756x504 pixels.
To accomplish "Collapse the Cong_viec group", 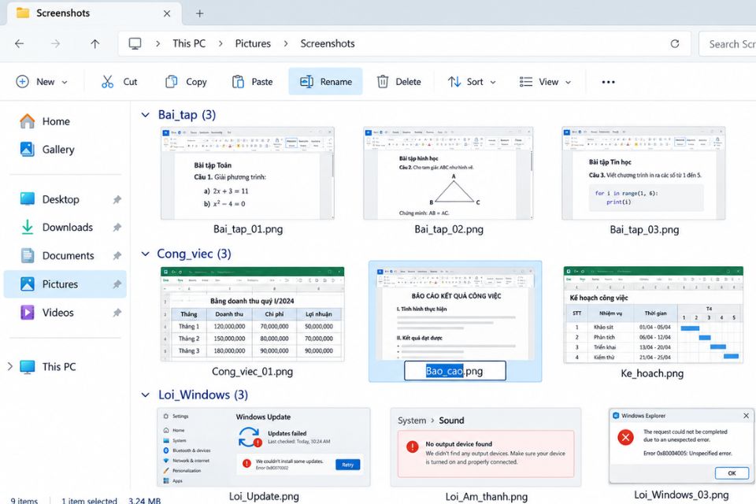I will point(145,254).
